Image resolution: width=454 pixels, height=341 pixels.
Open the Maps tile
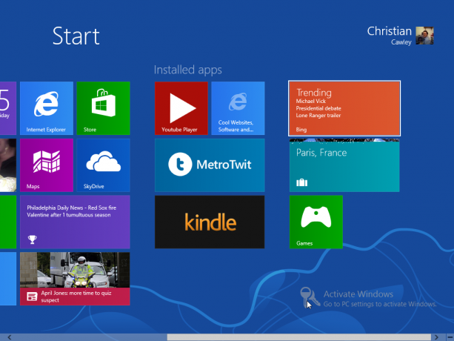tap(47, 165)
